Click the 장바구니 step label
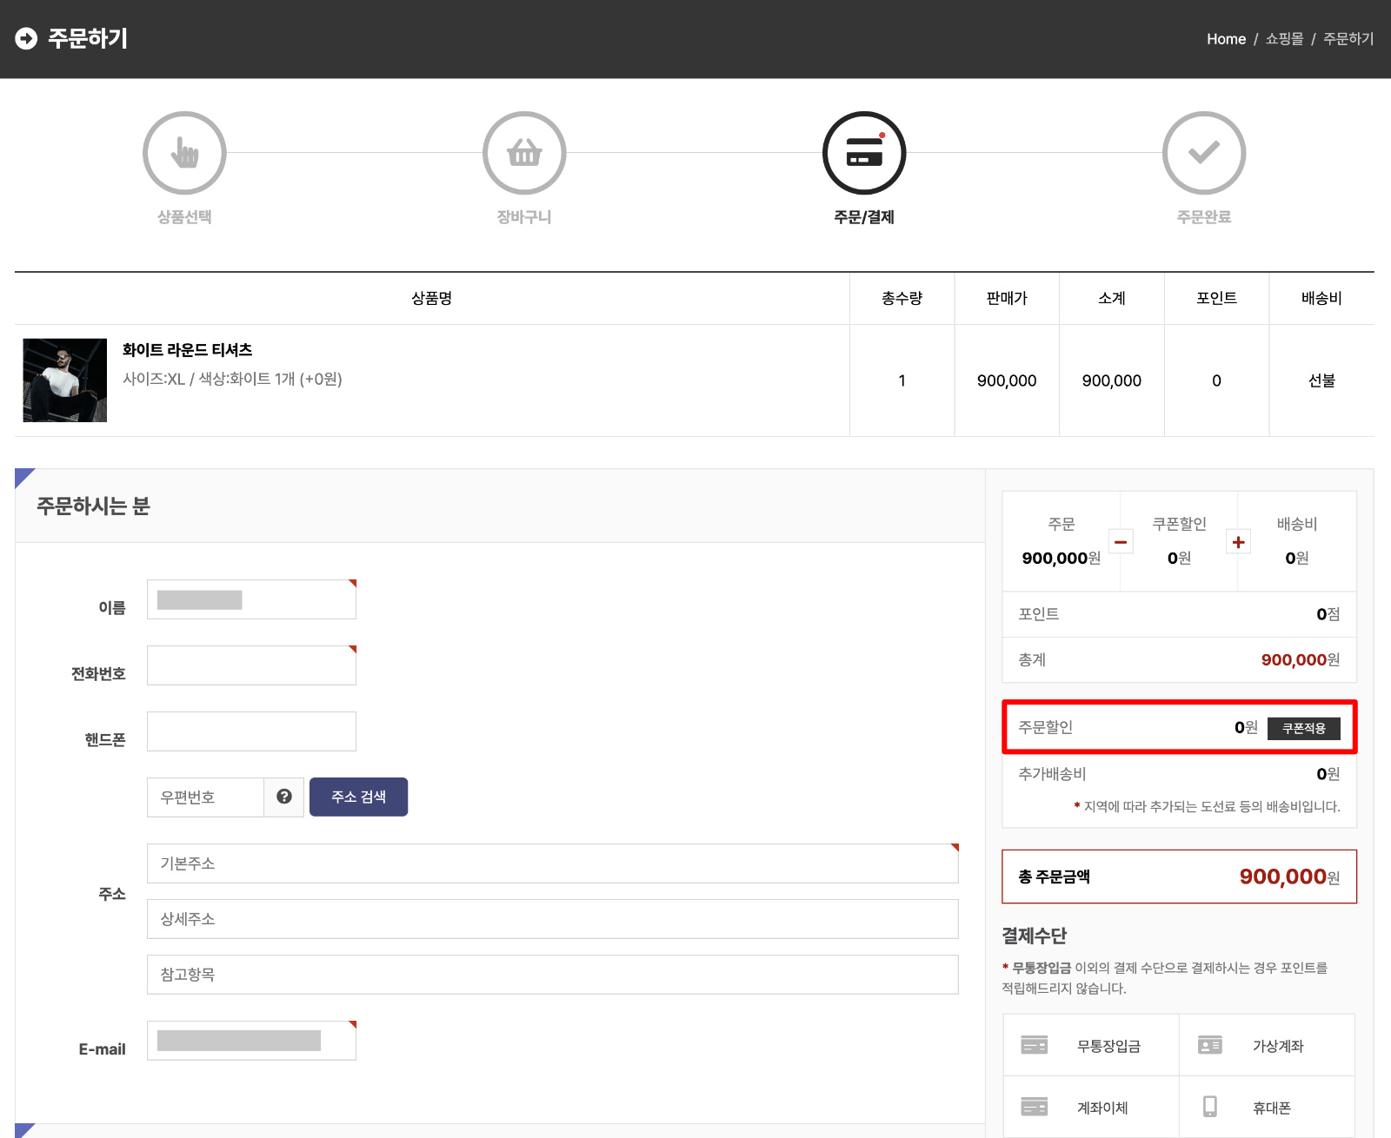This screenshot has height=1138, width=1391. tap(524, 217)
